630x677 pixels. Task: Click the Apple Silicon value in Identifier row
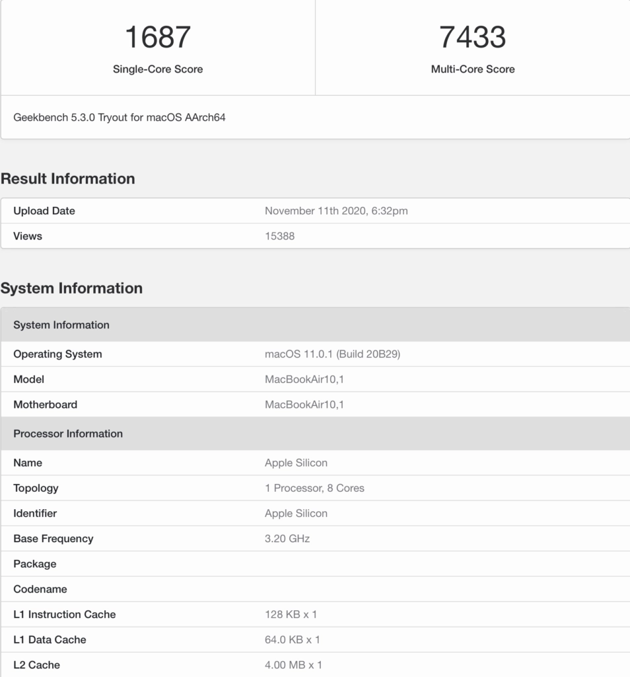(297, 513)
